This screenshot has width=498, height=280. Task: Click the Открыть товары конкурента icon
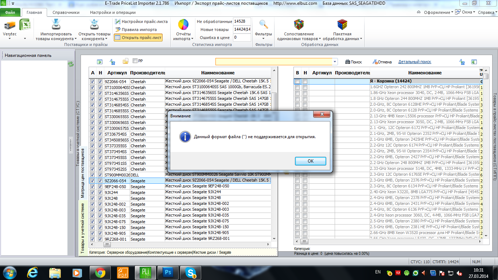click(x=94, y=25)
